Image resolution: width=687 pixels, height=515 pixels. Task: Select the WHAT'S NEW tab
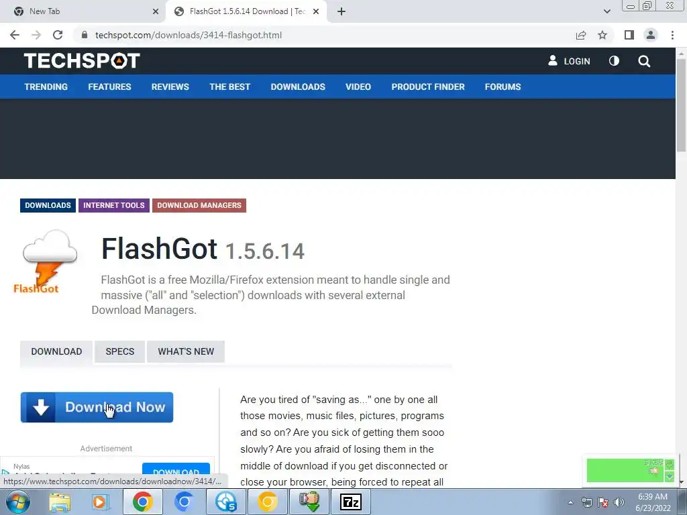(x=186, y=351)
